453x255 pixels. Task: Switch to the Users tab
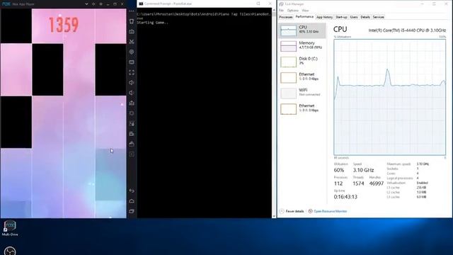(354, 17)
